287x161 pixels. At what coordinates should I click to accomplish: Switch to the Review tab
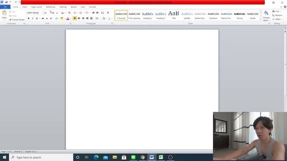coord(74,7)
